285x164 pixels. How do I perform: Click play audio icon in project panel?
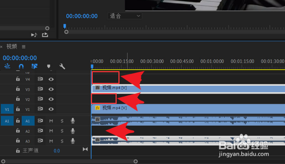(34, 35)
